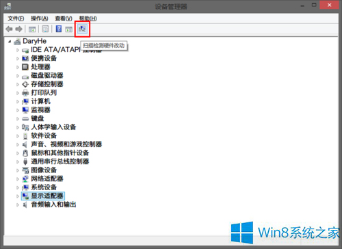Select the 计算机 tree label
Screen dimensions: 342x249
40,101
